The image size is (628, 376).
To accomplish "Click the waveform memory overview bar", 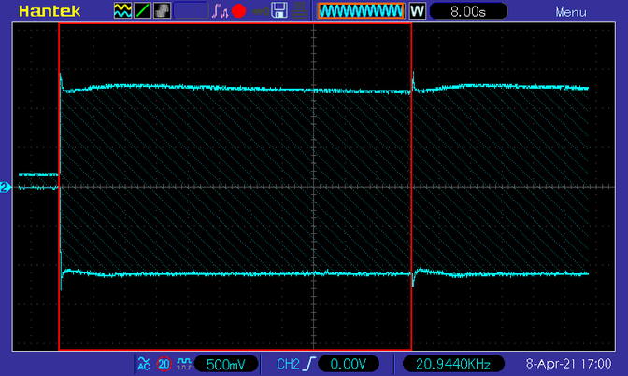I will (x=361, y=11).
